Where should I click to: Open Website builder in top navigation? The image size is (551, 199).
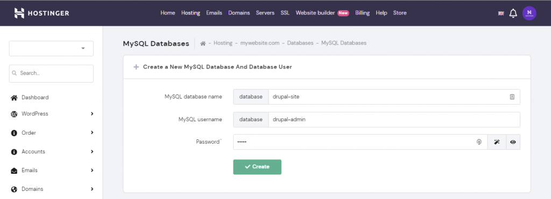[315, 13]
